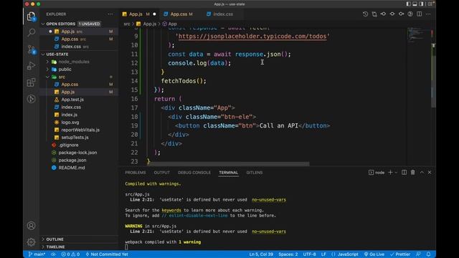This screenshot has width=459, height=258.
Task: Go to previous revision change icon
Action: coord(383,14)
